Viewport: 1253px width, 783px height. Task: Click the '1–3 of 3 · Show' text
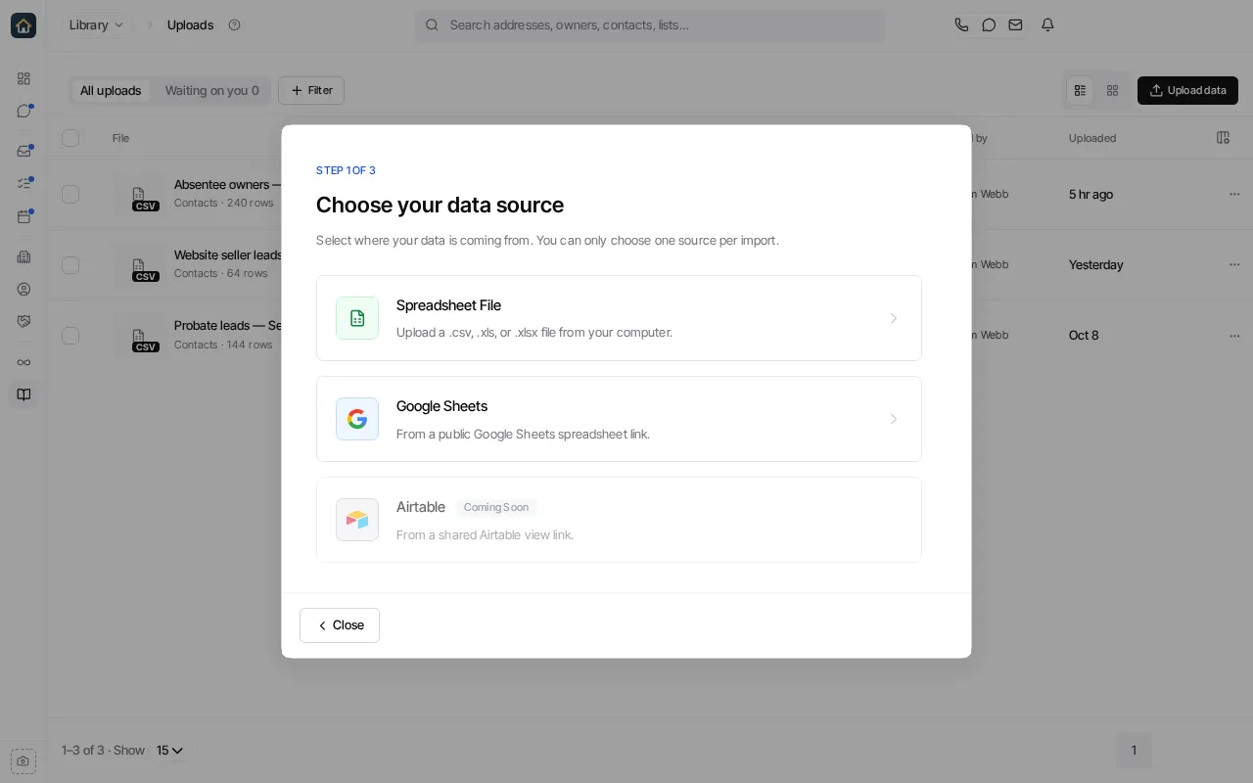click(103, 751)
